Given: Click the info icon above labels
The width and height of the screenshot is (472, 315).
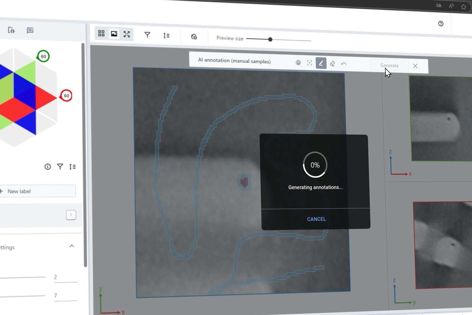Looking at the screenshot, I should 48,167.
